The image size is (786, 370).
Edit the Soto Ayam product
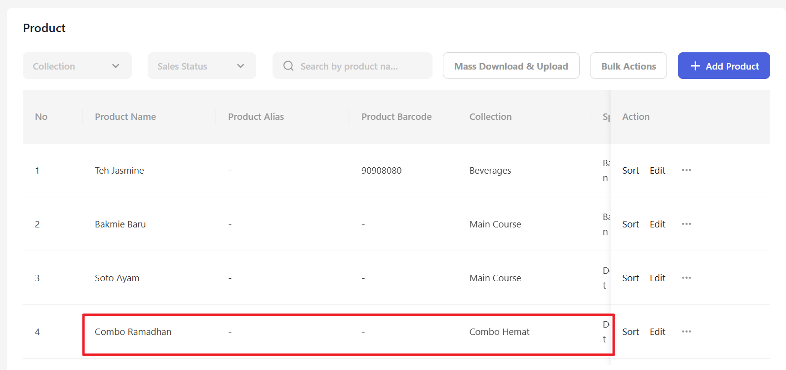(x=657, y=278)
